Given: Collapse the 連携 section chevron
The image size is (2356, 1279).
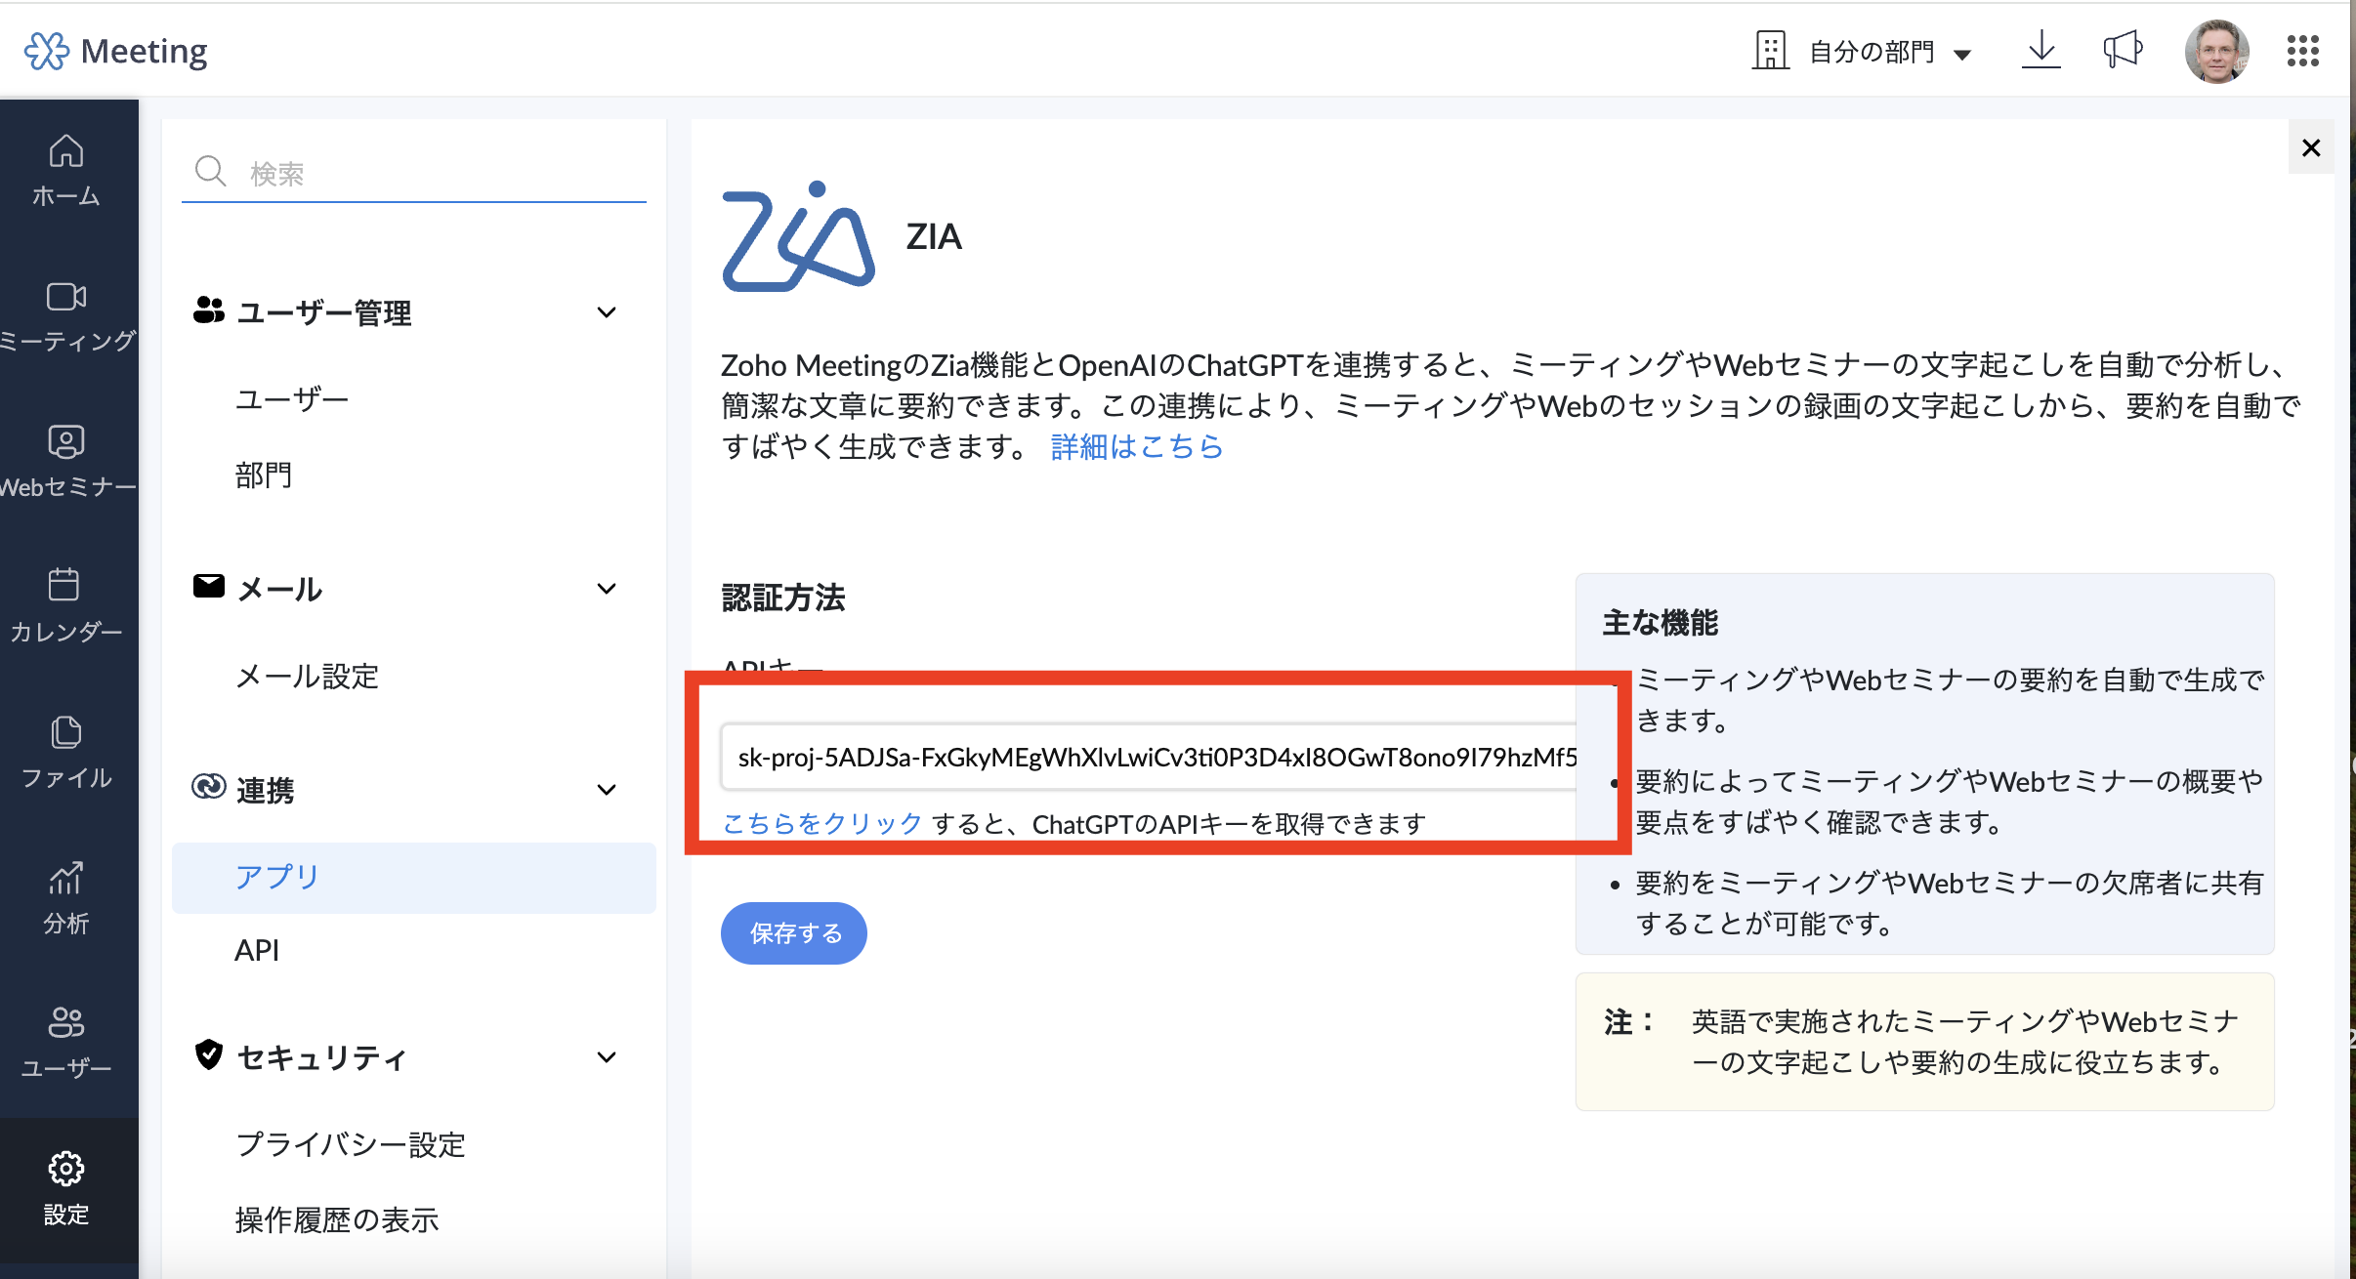Looking at the screenshot, I should [607, 790].
